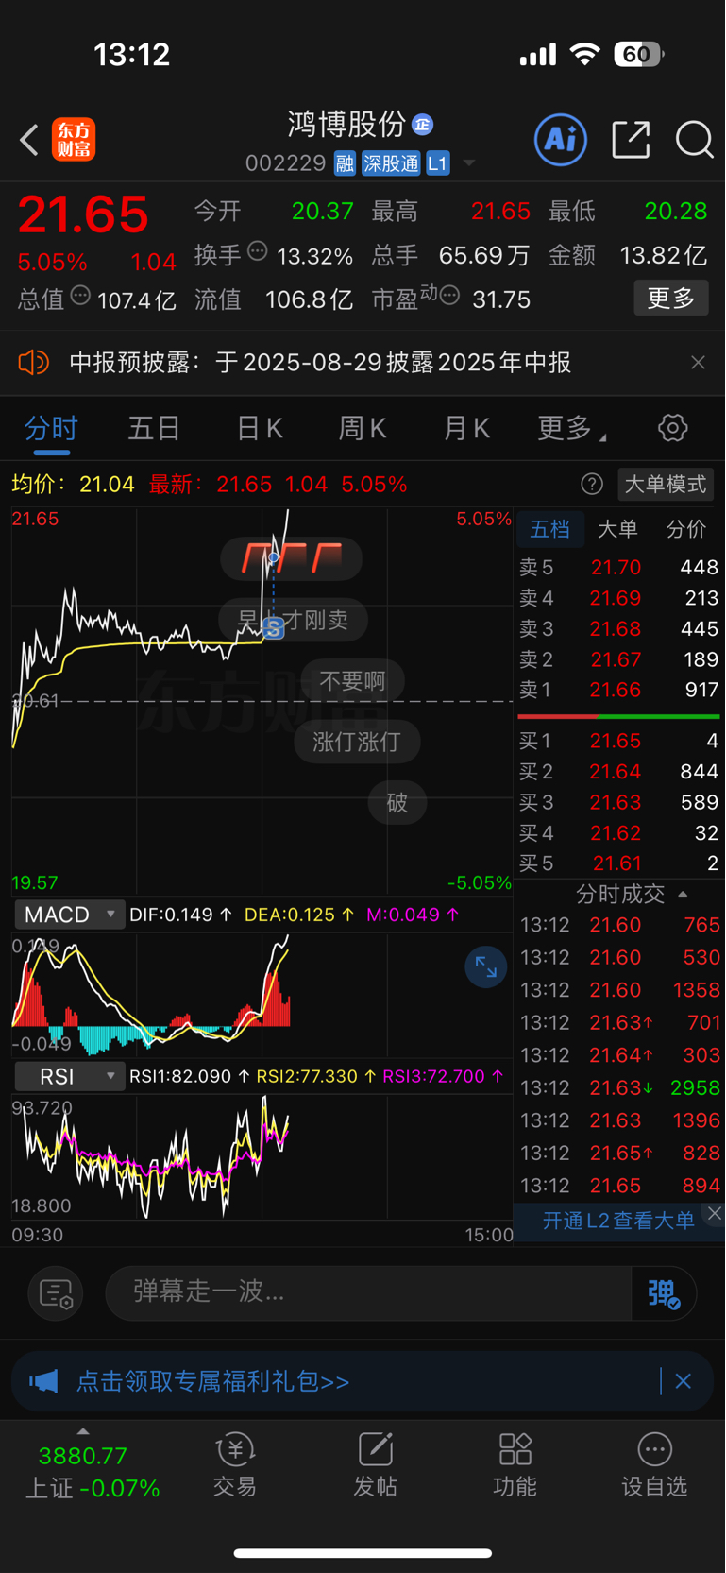Tap the 买1 21.65 order row

tap(619, 742)
